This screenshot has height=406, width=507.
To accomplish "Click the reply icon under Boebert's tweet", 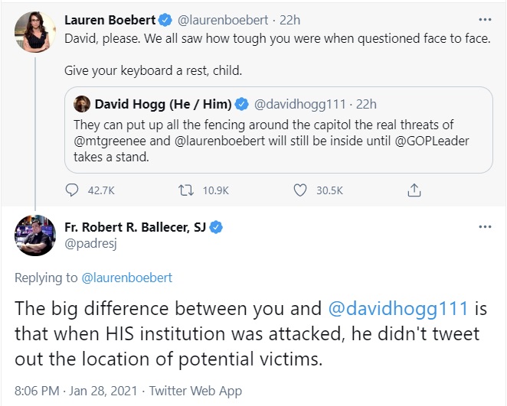I will click(73, 190).
